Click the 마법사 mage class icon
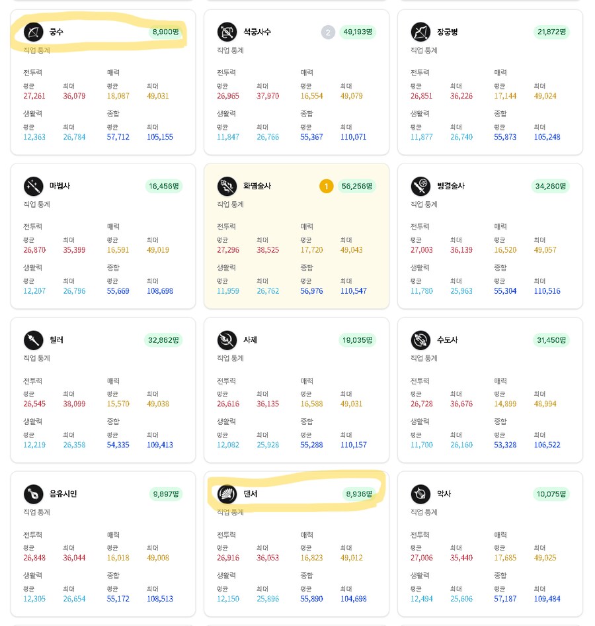Viewport: 595px width, 626px height. pos(34,186)
